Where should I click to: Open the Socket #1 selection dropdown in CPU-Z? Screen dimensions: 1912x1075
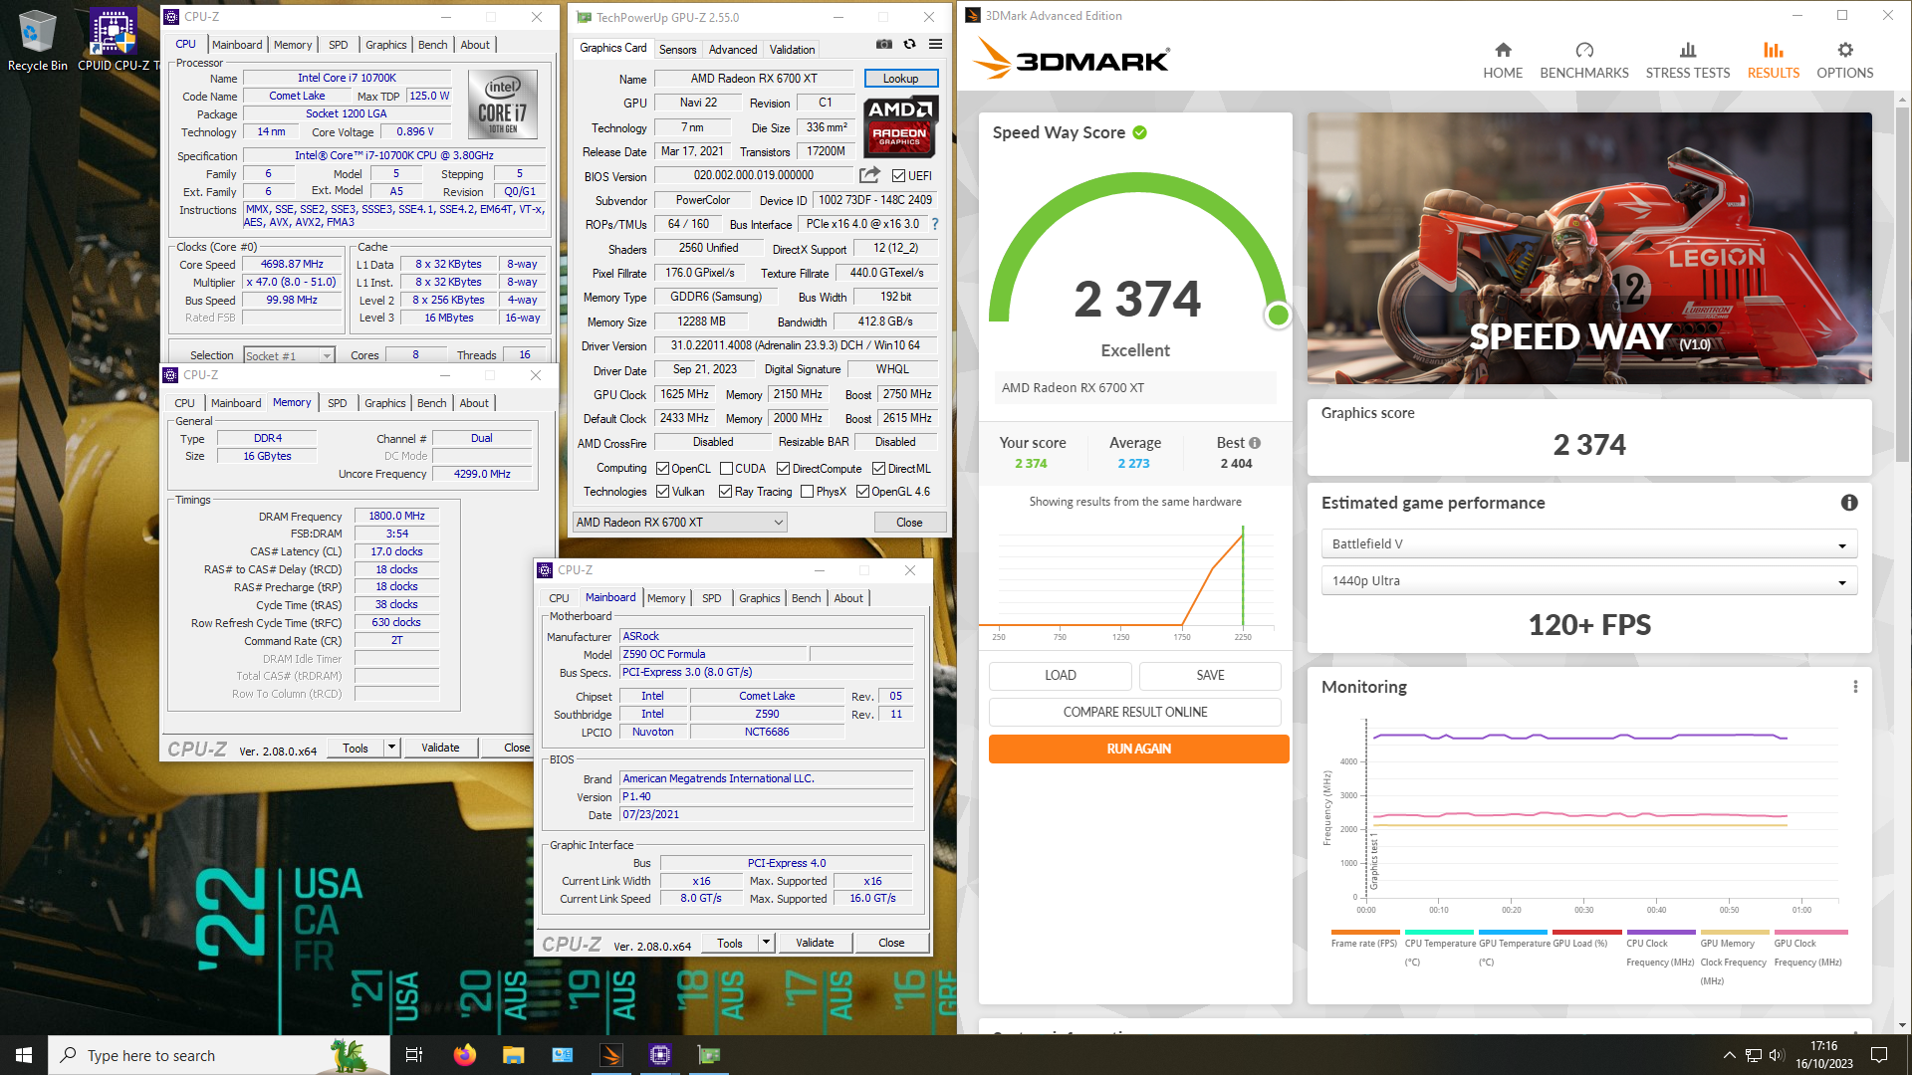tap(289, 355)
